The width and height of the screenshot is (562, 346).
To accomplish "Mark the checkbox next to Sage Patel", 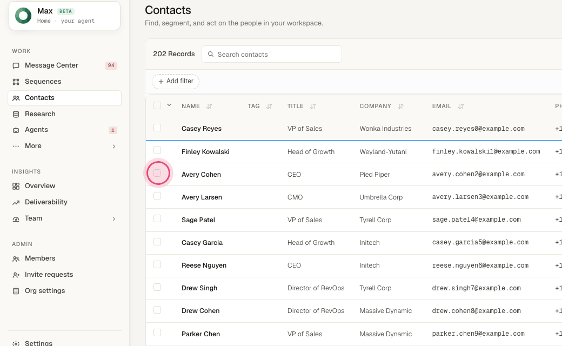I will tap(157, 218).
